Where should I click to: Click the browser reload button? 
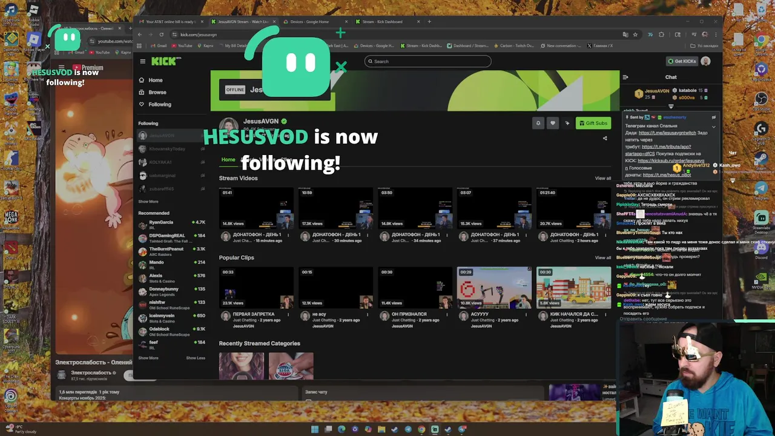click(x=161, y=35)
